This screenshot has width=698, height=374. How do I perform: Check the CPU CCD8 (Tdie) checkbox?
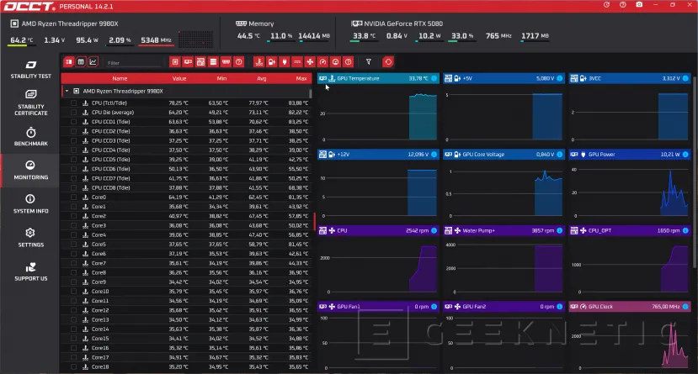coord(73,187)
